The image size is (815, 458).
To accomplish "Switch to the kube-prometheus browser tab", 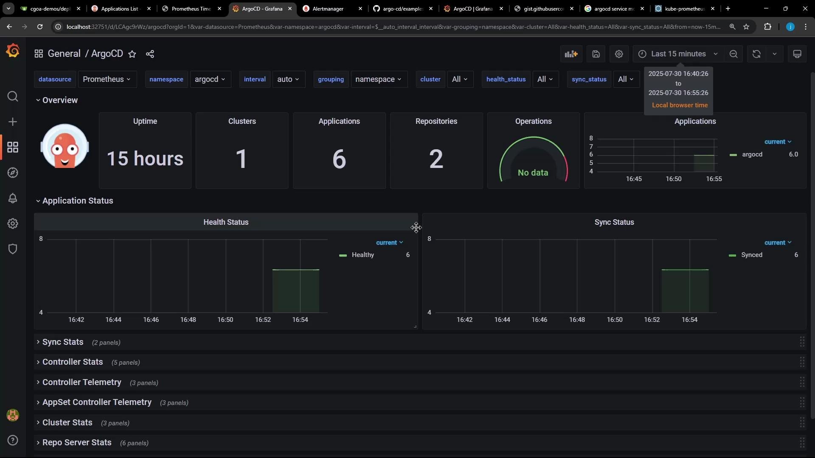I will point(684,8).
